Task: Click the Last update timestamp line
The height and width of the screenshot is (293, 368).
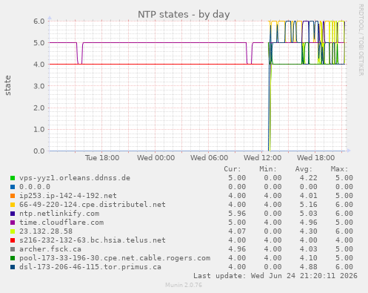Action: (275, 276)
